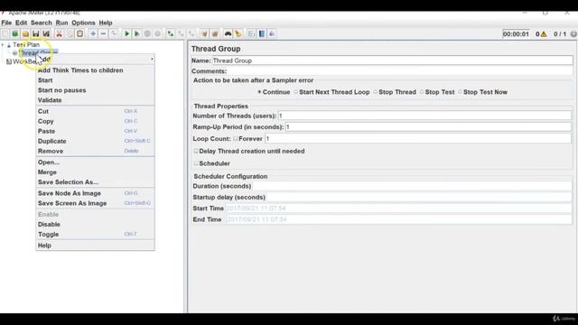
Task: Click the Reset Search icon
Action: pos(238,34)
